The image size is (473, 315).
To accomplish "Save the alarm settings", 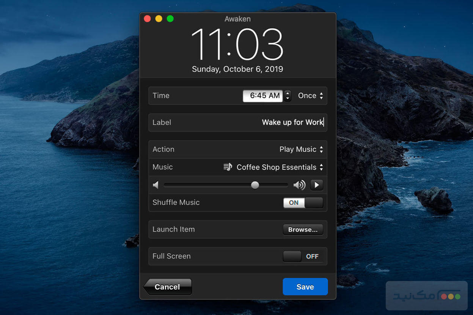I will click(x=305, y=287).
